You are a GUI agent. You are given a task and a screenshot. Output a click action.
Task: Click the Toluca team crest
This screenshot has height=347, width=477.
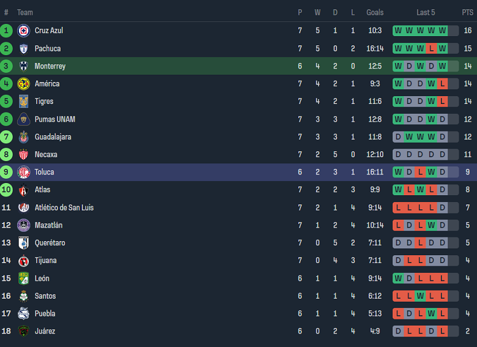pos(24,172)
